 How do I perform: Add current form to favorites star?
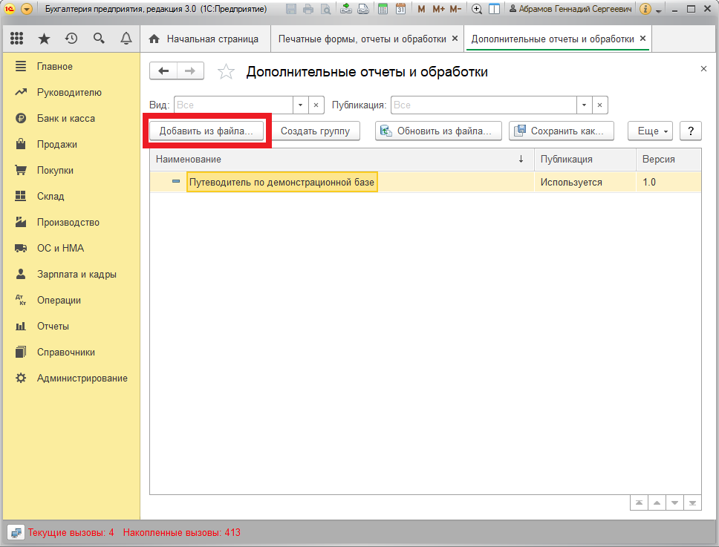point(226,72)
